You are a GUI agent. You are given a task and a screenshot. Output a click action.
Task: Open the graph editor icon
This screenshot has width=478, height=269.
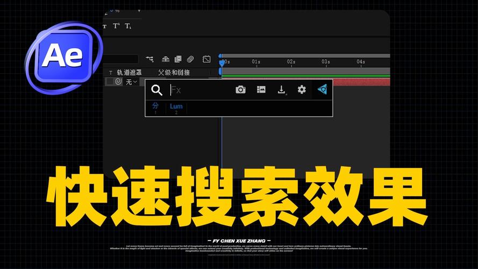[206, 59]
